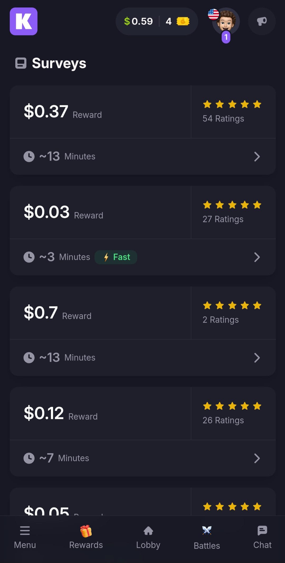Open the Rewards gift icon
This screenshot has width=285, height=563.
coord(86,531)
